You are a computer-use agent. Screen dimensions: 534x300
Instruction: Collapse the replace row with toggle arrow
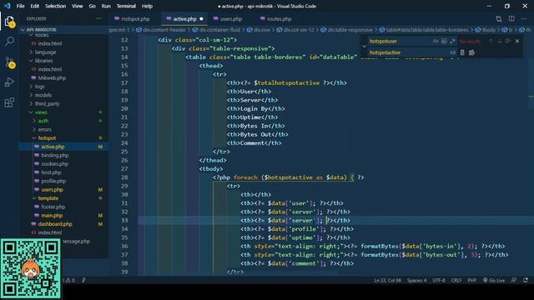364,47
